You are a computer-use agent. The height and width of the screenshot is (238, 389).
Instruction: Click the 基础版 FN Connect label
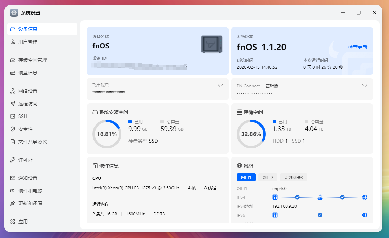point(272,86)
